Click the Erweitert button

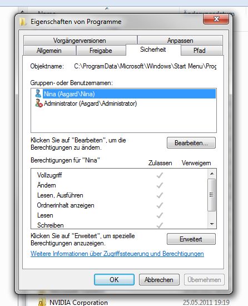pyautogui.click(x=191, y=239)
